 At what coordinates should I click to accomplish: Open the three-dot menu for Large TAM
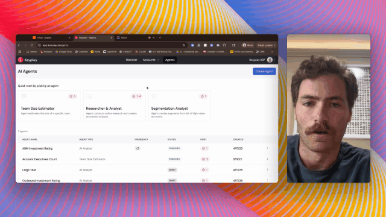(x=267, y=169)
